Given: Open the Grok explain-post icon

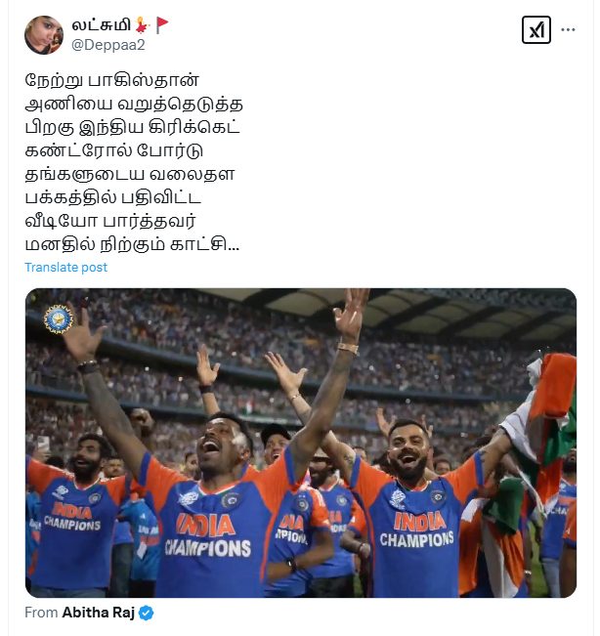Looking at the screenshot, I should 536,29.
